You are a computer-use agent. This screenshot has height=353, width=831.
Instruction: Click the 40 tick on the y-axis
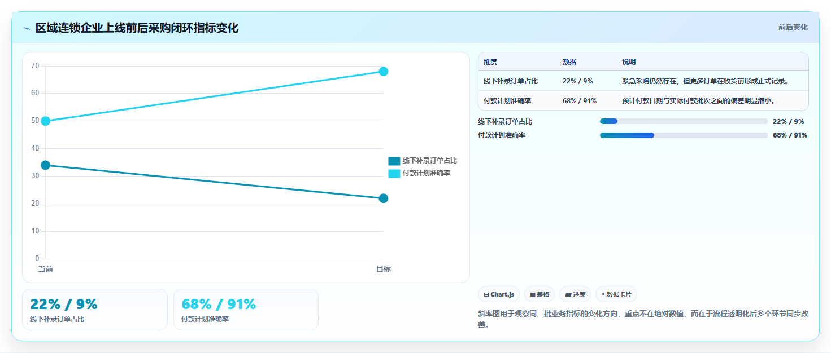[x=35, y=148]
